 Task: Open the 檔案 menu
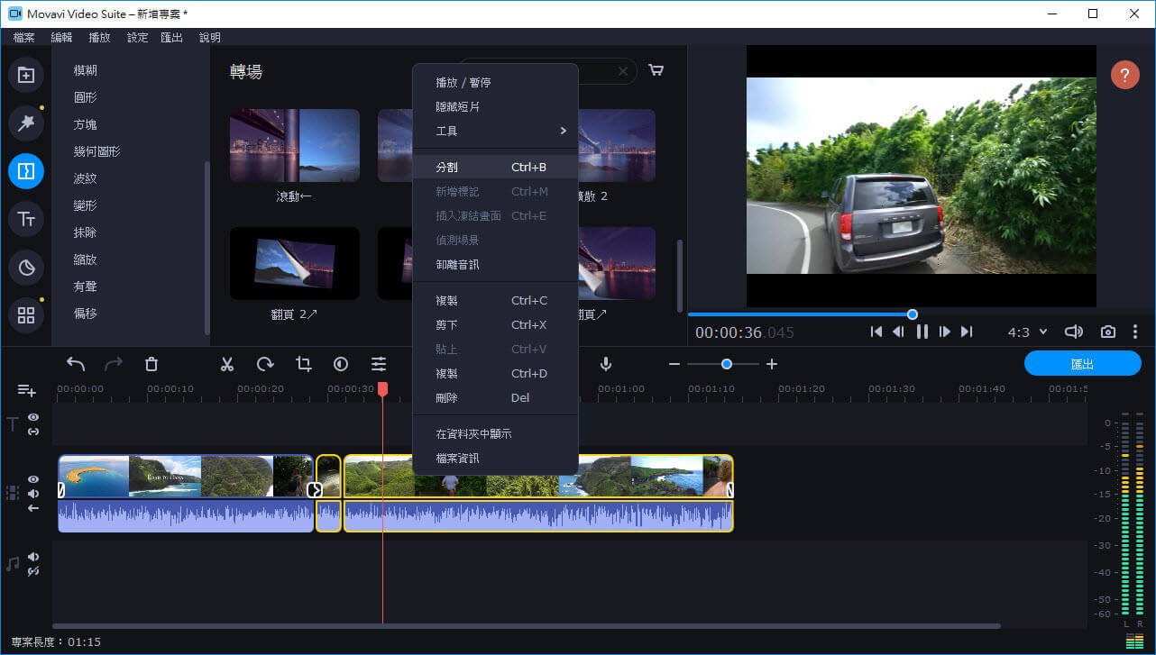point(24,38)
